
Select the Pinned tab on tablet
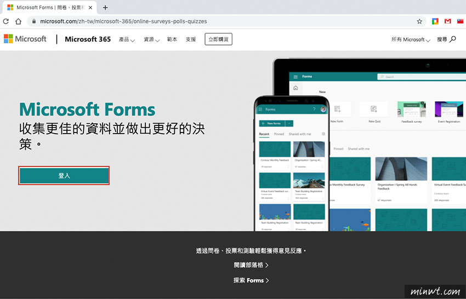tap(338, 149)
